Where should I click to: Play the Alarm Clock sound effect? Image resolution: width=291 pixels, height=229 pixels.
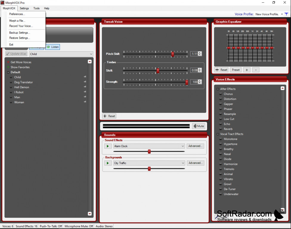pos(108,146)
